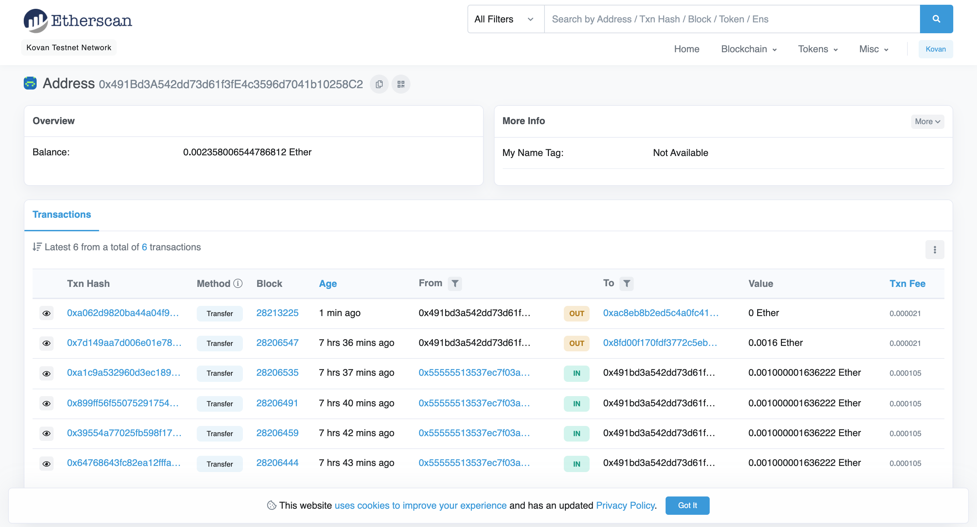Click the IN badge in 28206491 row
Image resolution: width=977 pixels, height=527 pixels.
pos(576,404)
